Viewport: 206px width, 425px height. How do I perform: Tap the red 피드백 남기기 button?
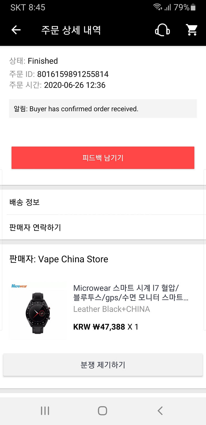click(x=103, y=158)
